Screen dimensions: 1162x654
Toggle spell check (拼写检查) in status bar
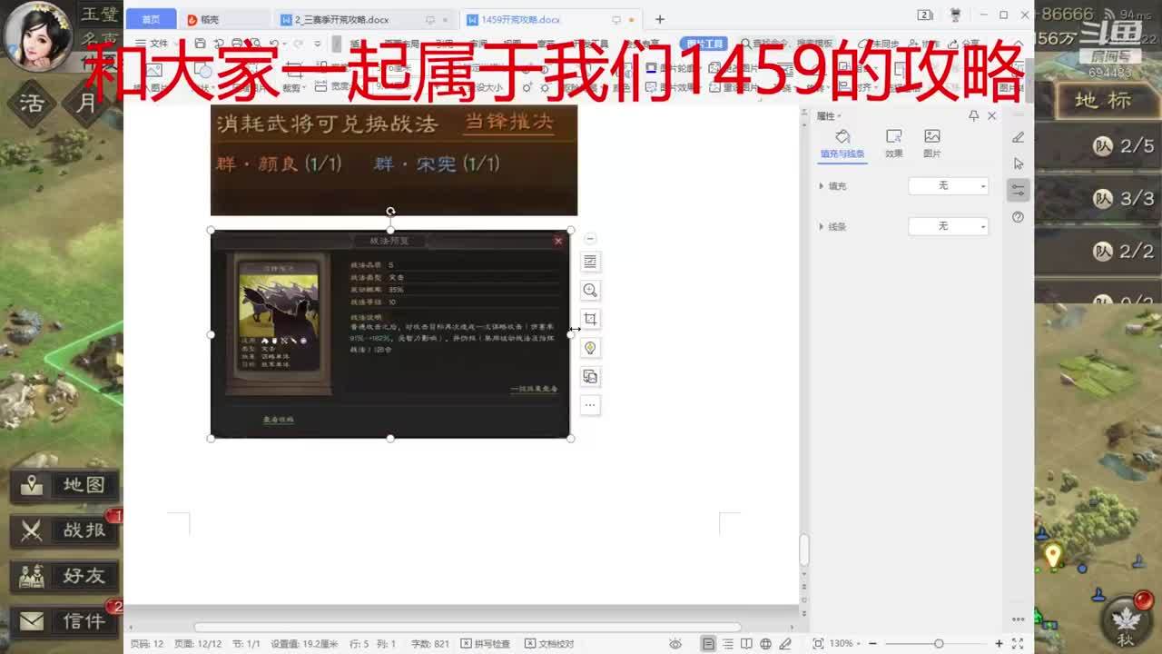coord(486,643)
